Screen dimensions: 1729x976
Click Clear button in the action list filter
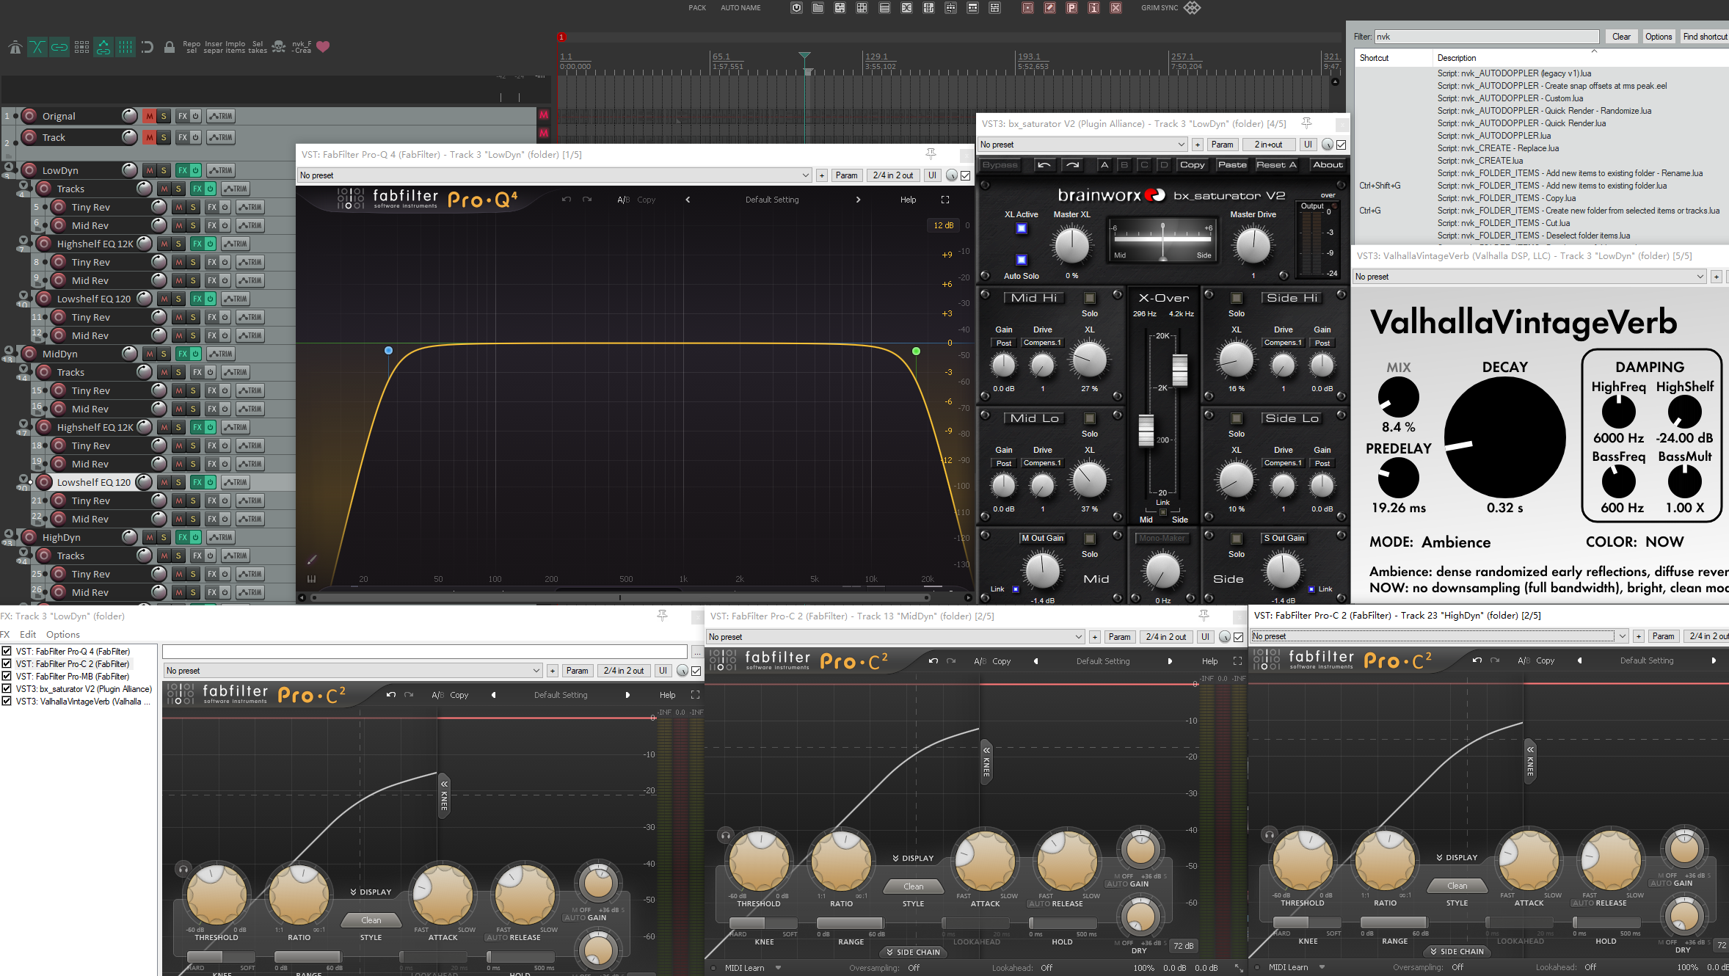tap(1621, 37)
